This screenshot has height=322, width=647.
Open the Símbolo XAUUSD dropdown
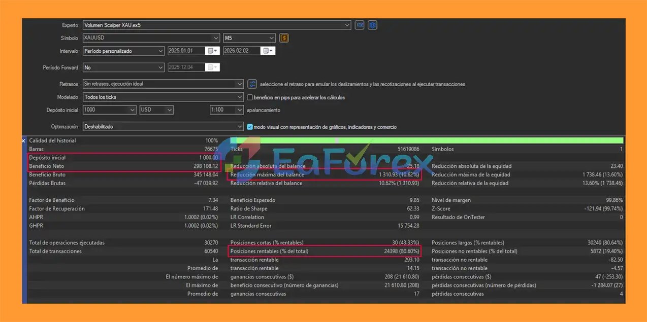click(x=216, y=38)
